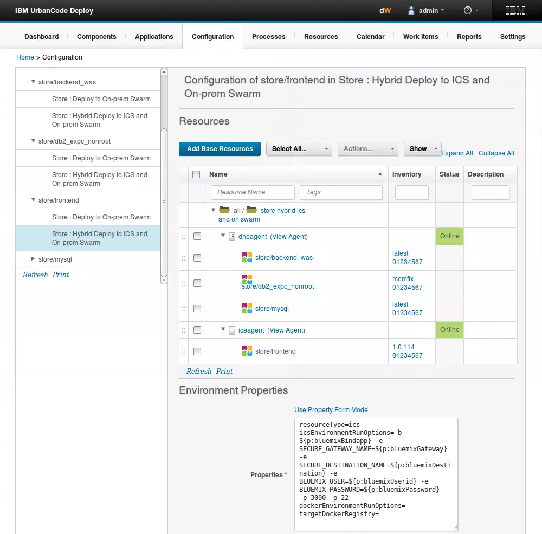
Task: Click the Expand All link
Action: point(457,153)
